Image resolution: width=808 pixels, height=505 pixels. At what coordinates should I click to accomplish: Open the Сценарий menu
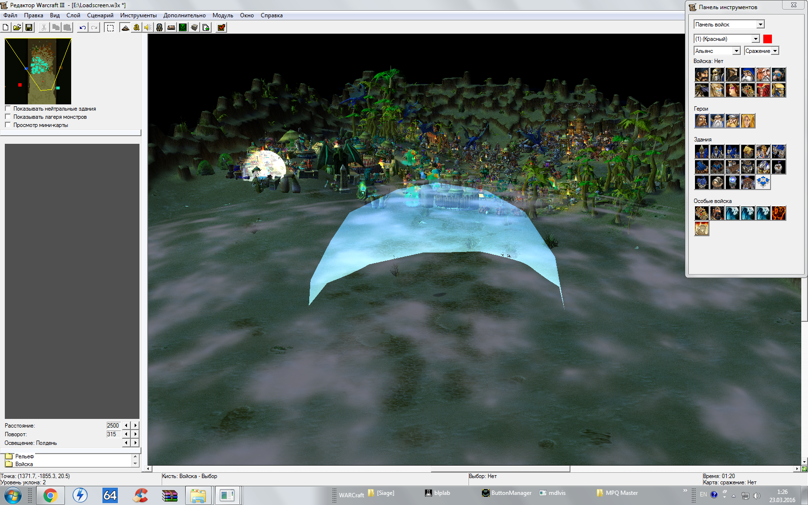[100, 15]
